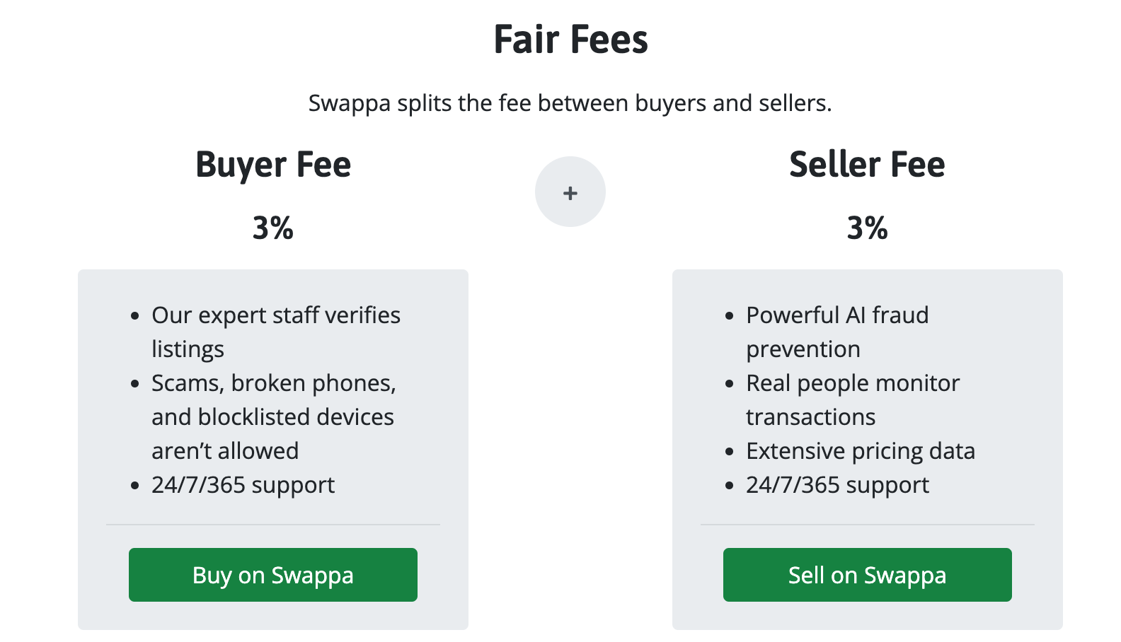Select the Extensive pricing data bullet
Screen dimensions: 1121x642
point(861,450)
